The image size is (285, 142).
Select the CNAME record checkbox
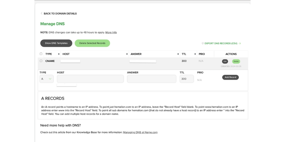[41, 61]
